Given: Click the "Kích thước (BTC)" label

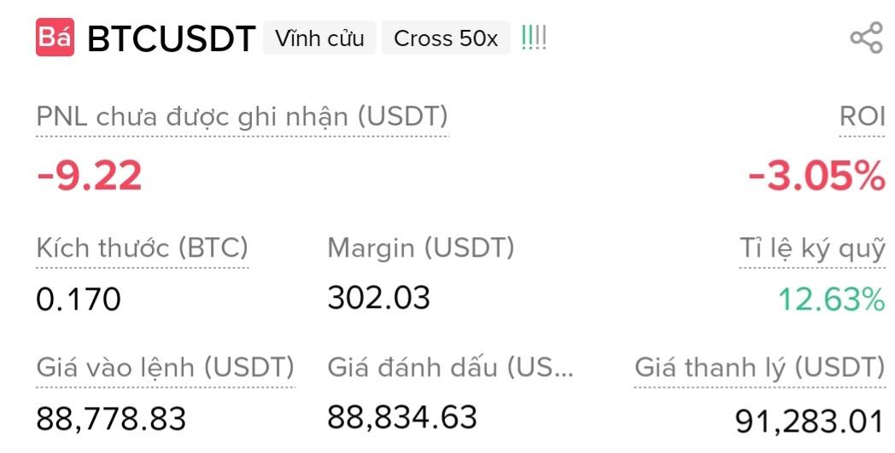Looking at the screenshot, I should pos(143,248).
